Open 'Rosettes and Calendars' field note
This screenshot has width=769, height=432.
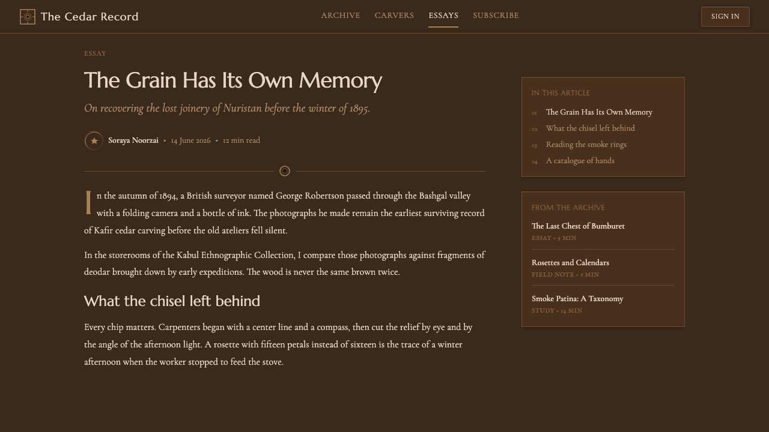570,263
